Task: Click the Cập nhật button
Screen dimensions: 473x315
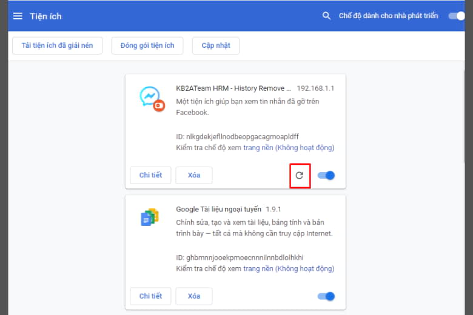Action: 216,45
